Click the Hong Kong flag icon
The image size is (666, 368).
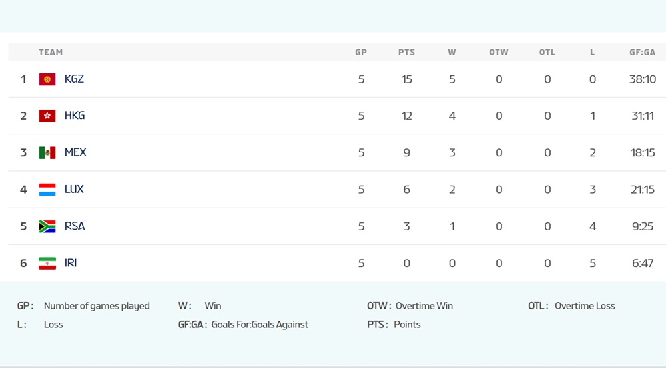(47, 116)
